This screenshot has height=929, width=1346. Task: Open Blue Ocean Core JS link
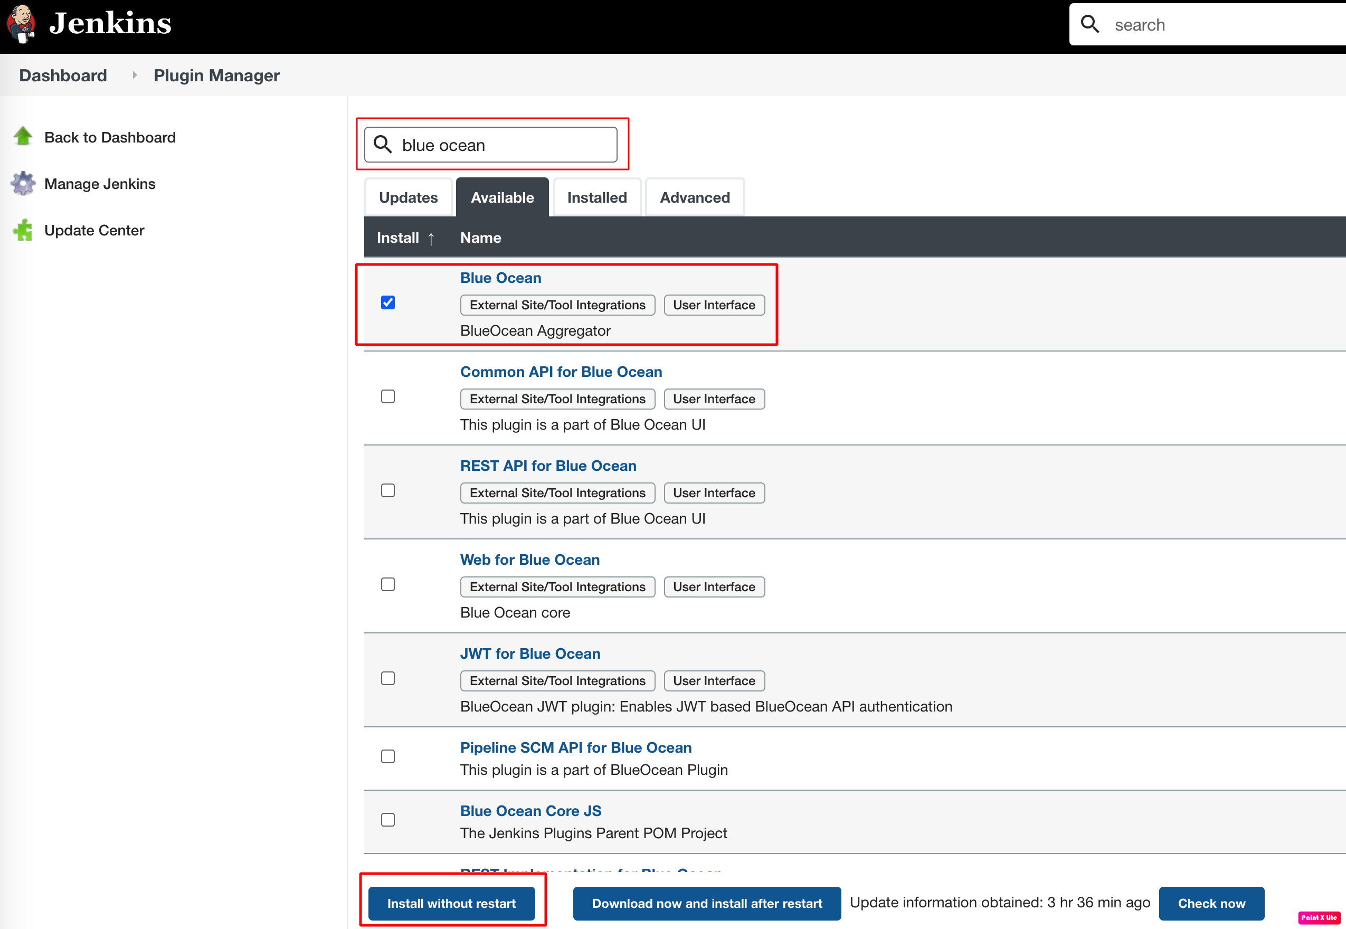(530, 811)
